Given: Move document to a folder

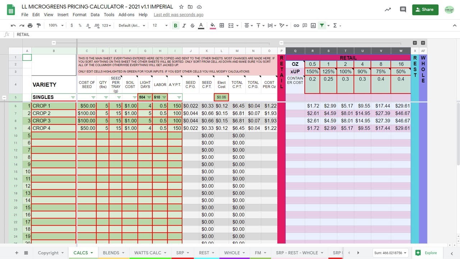Looking at the screenshot, I should pyautogui.click(x=190, y=7).
